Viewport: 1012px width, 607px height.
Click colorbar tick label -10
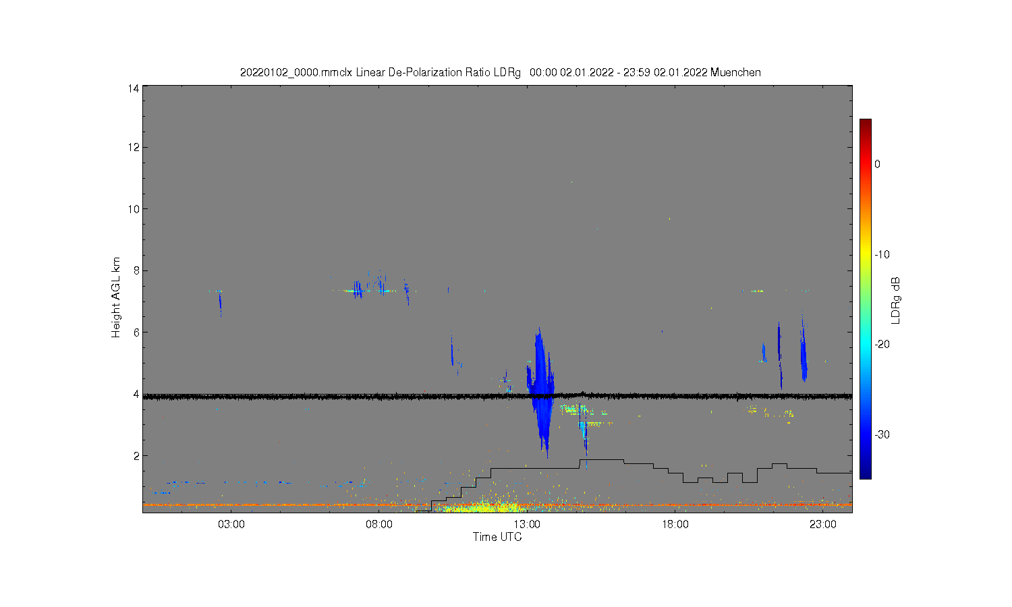[882, 254]
